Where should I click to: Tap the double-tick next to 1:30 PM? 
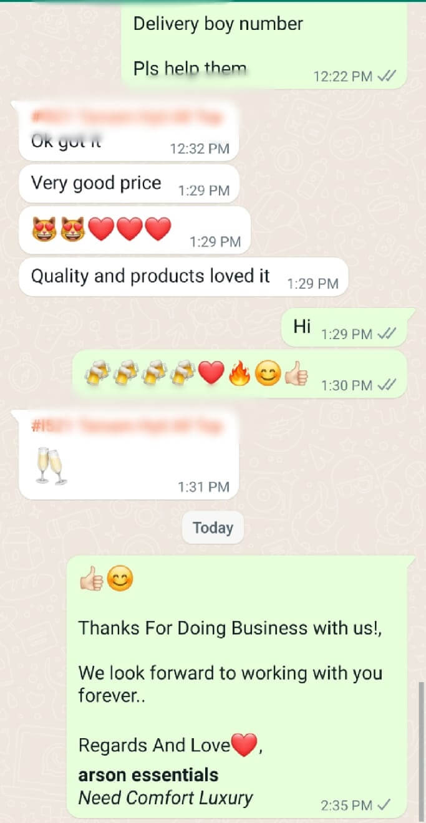(387, 386)
